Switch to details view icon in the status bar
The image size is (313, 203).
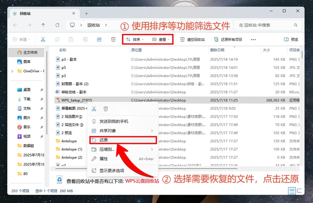[292, 191]
